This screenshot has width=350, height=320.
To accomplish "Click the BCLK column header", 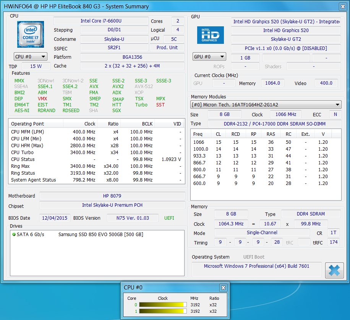I will (x=138, y=124).
